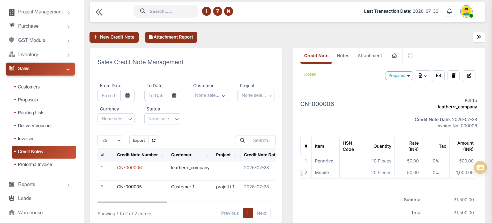Open Customer filter dropdown
The image size is (492, 223).
(209, 95)
